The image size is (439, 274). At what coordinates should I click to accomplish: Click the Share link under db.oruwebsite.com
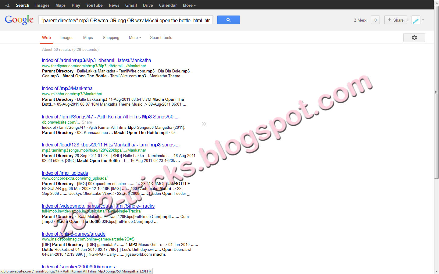pyautogui.click(x=87, y=122)
